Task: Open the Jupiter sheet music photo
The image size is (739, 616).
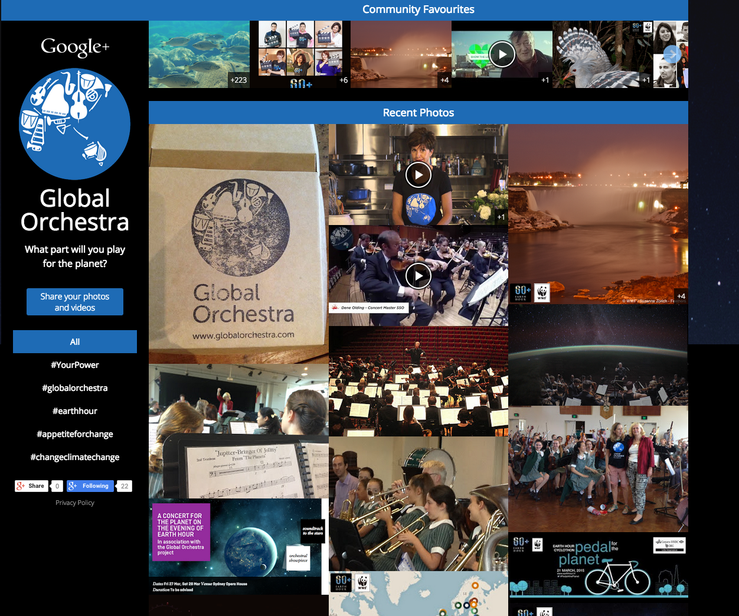Action: tap(238, 431)
